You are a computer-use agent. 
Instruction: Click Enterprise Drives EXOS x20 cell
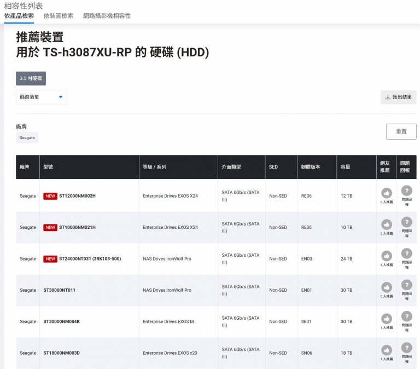pyautogui.click(x=170, y=353)
